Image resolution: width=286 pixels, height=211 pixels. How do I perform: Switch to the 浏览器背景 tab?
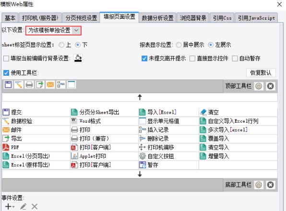coord(193,18)
